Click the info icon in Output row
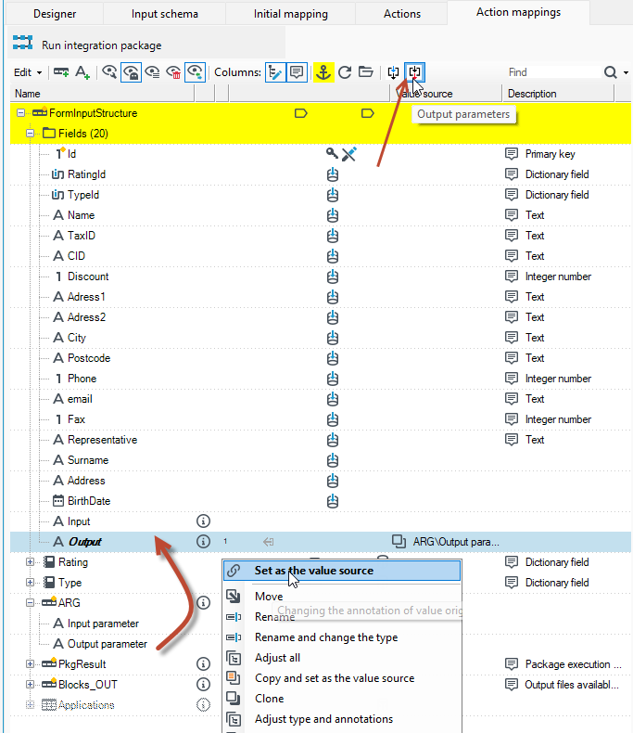633x733 pixels. [203, 541]
